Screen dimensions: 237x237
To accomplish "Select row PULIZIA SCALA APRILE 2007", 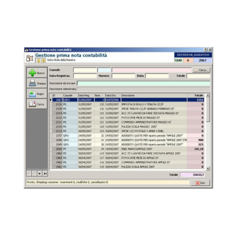I will 128,167.
